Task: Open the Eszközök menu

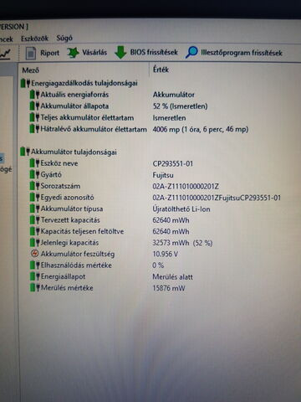Action: coord(34,39)
